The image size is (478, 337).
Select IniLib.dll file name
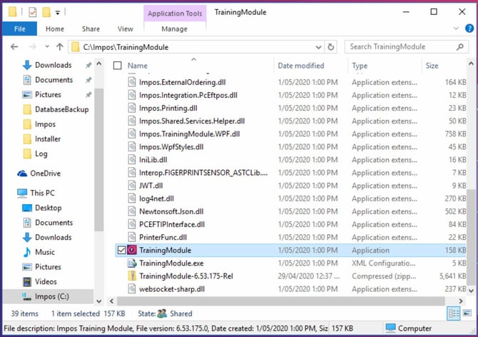coord(153,160)
